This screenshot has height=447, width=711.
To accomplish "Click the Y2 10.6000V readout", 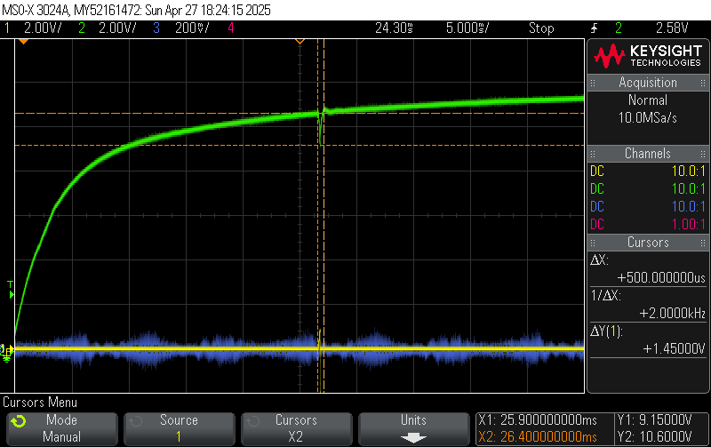I will coord(654,437).
